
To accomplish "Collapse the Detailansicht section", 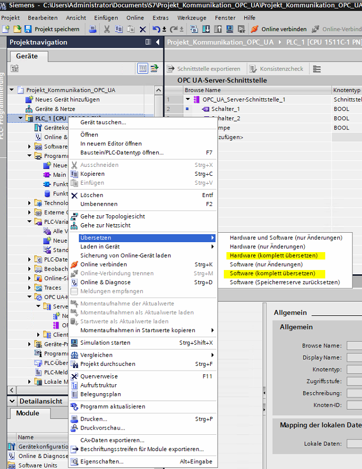I will point(12,401).
